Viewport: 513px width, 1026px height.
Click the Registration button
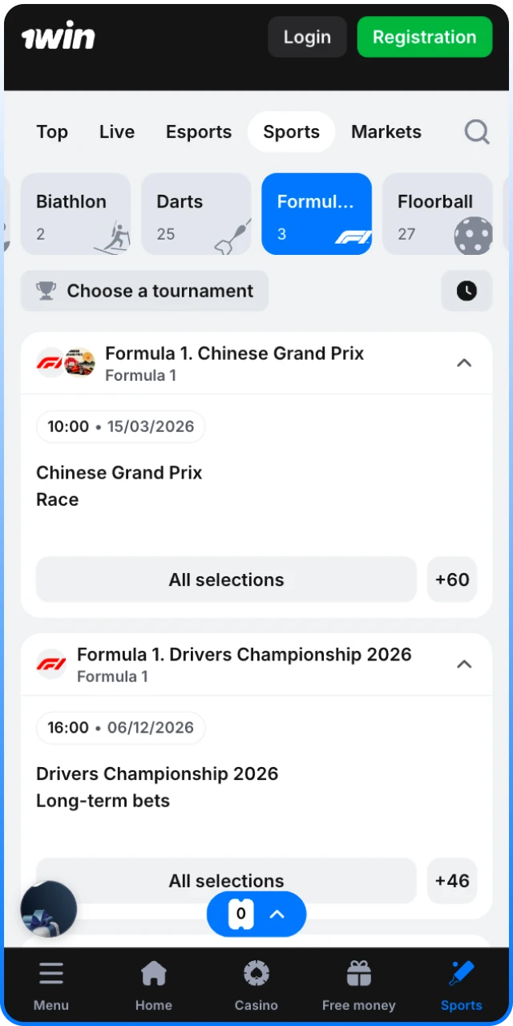pyautogui.click(x=424, y=37)
